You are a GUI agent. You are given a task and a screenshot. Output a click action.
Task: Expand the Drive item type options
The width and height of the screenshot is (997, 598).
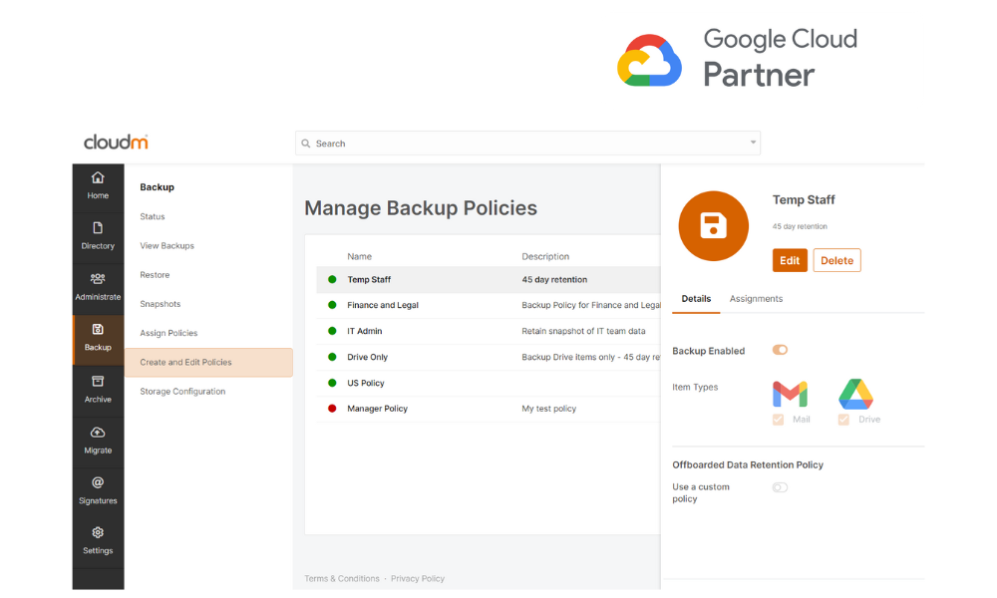click(x=845, y=419)
